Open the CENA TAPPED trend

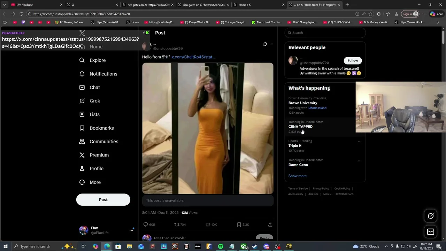point(300,127)
